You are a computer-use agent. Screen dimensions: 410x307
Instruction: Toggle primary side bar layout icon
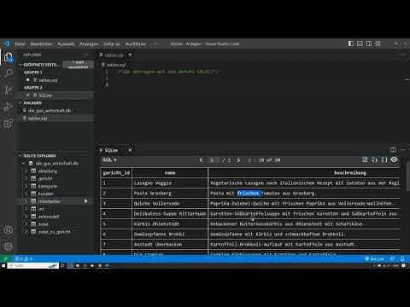351,43
